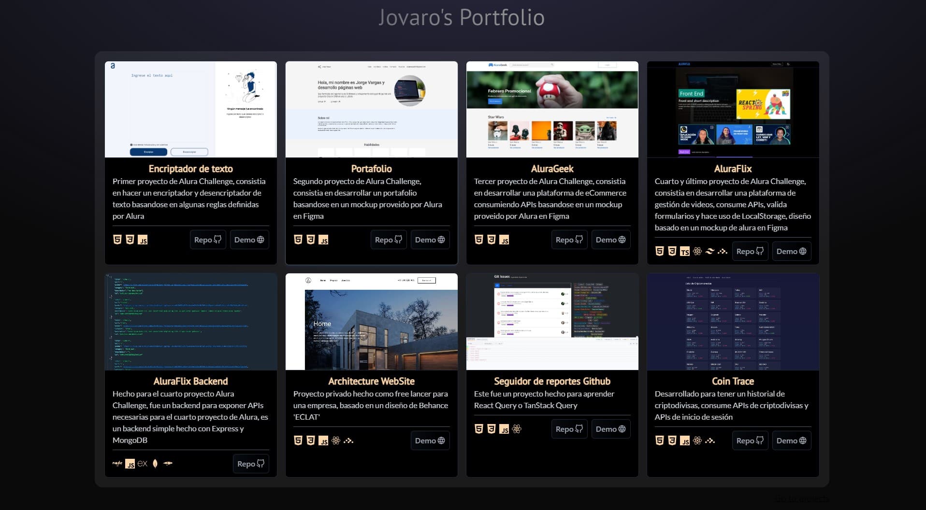Click the Tailwind icon on AluraFlix card

click(x=710, y=251)
